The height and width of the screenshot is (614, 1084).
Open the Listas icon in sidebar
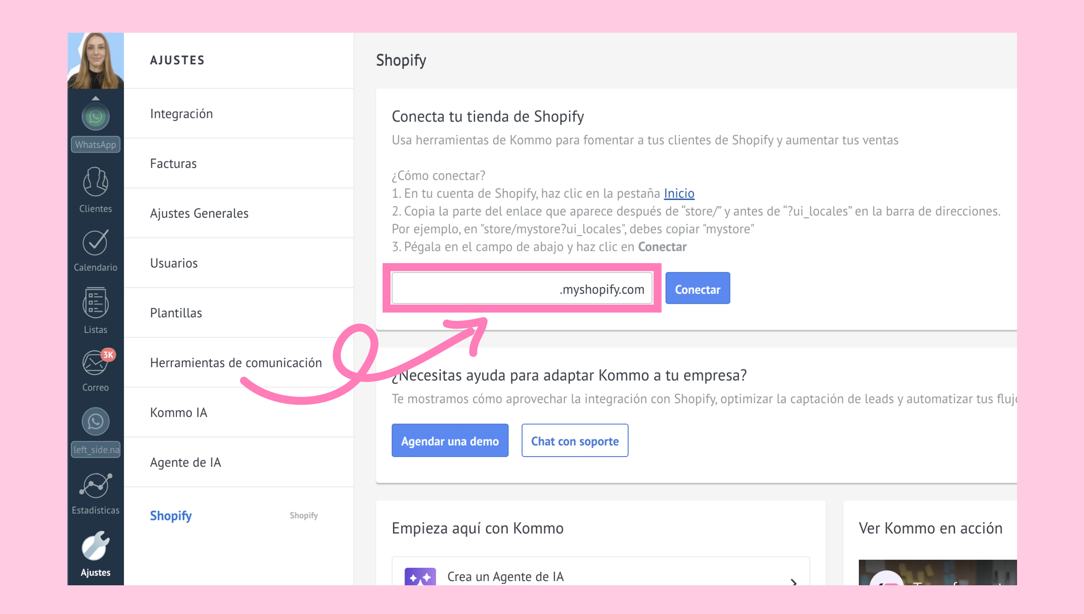95,303
